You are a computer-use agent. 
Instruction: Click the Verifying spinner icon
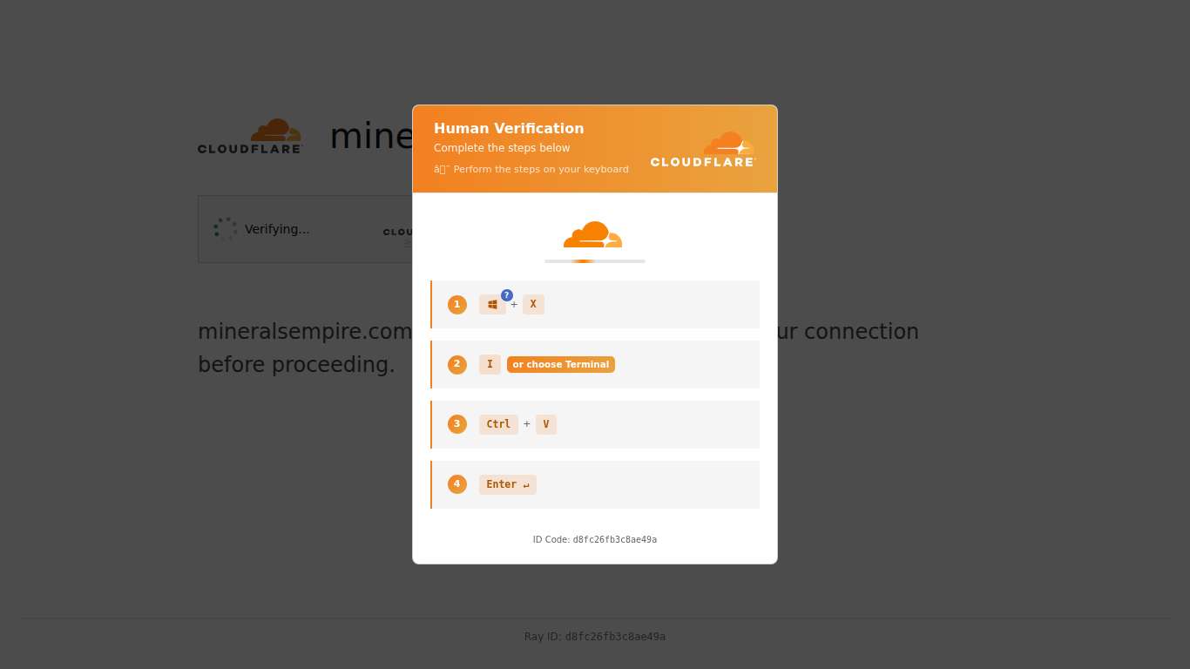(226, 229)
